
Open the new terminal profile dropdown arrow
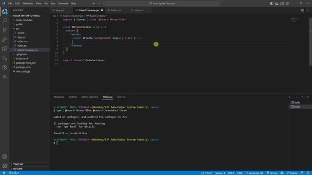point(292,97)
